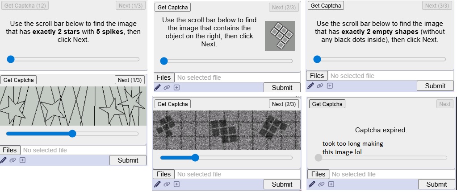The image size is (457, 192).
Task: Click the enabled 'Next (2/3)' above noisy image
Action: [284, 104]
